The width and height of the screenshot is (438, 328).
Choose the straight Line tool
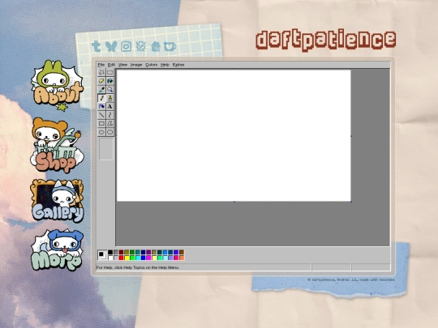(101, 115)
